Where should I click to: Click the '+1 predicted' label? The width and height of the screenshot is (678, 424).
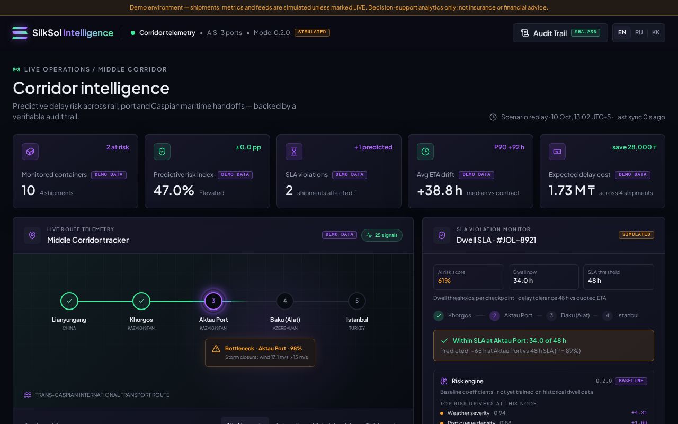click(373, 147)
